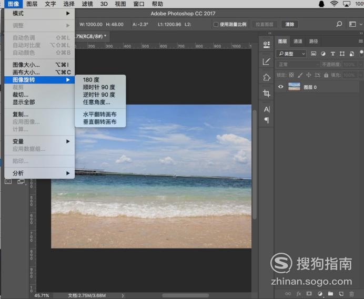The width and height of the screenshot is (364, 299).
Task: Choose 垂直翻转画布
Action: click(100, 122)
